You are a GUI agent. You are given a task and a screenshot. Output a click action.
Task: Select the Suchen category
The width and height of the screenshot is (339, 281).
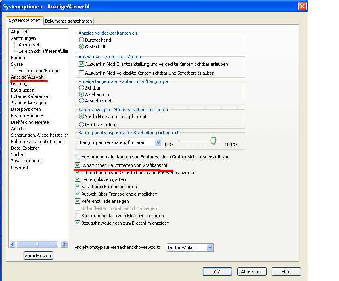pos(18,155)
